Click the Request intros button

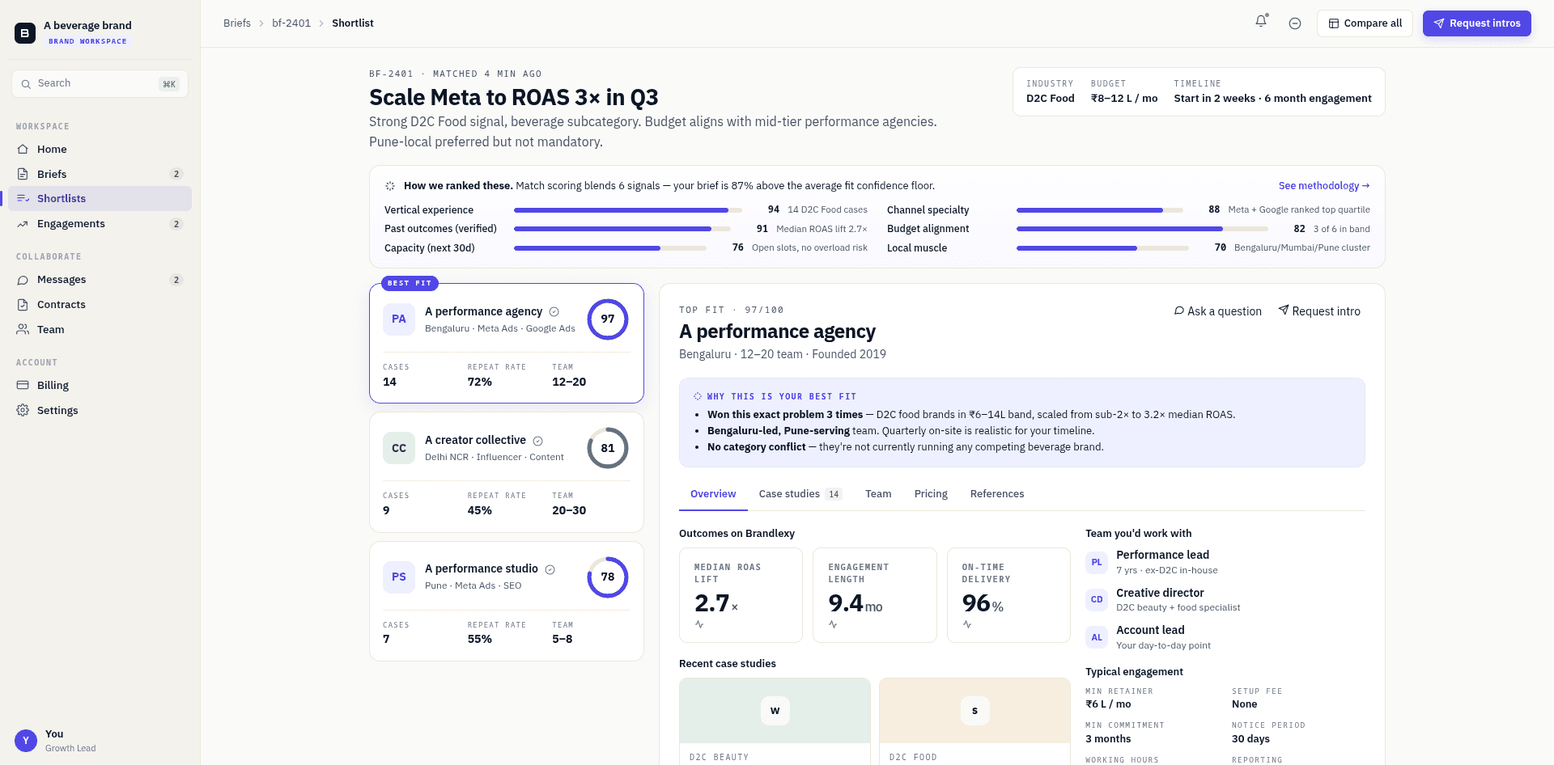(x=1477, y=23)
